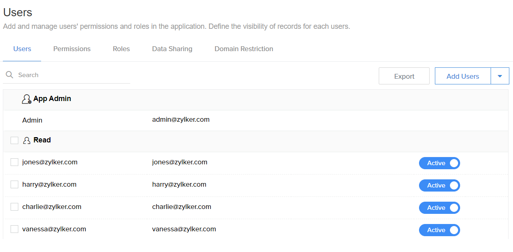Open the Add Users dropdown arrow

(x=500, y=76)
